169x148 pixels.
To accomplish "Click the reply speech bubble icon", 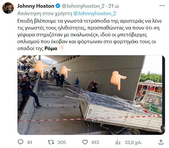I will tap(20, 142).
